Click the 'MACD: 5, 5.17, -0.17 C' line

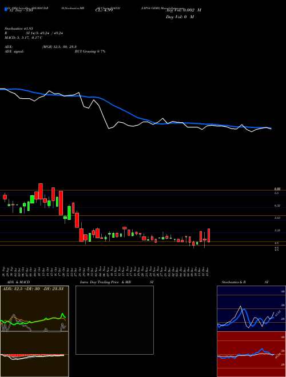pyautogui.click(x=23, y=38)
